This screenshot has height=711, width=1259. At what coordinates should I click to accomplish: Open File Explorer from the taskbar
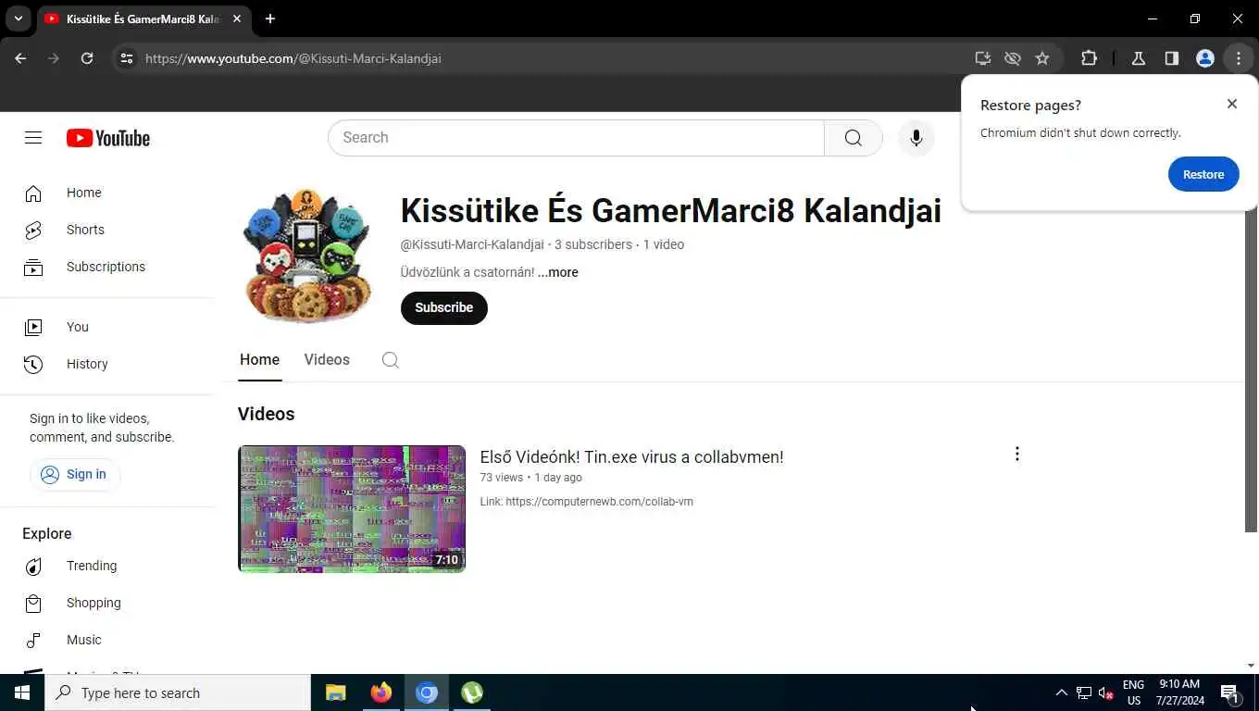pos(336,692)
